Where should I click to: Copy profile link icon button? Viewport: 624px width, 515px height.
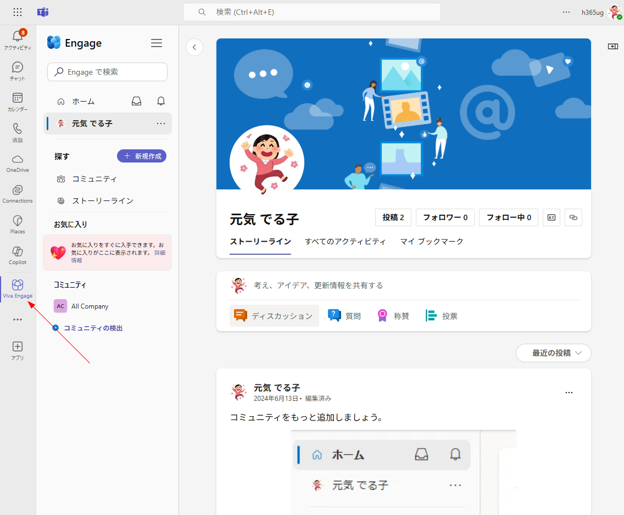pyautogui.click(x=573, y=217)
